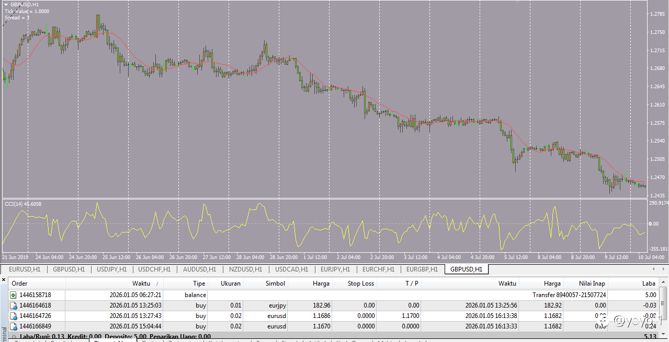
Task: Select order number 1446164618
Action: pyautogui.click(x=35, y=305)
